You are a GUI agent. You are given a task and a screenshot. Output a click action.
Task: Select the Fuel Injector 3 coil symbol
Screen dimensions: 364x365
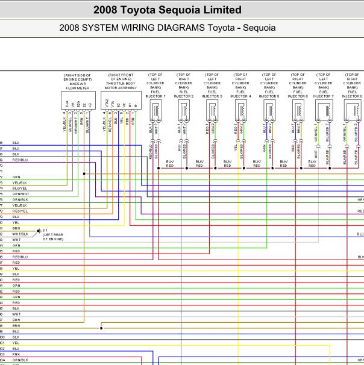click(212, 110)
